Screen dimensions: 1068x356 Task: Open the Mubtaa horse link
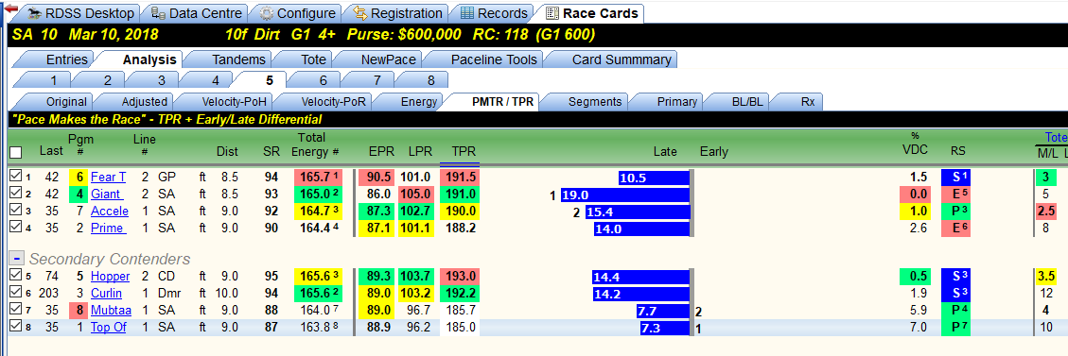click(108, 309)
